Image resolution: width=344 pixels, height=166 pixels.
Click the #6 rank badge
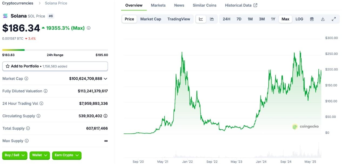coord(51,16)
